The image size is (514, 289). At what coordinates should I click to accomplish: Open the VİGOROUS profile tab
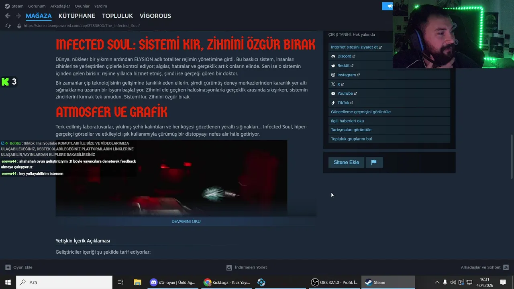[x=155, y=16]
